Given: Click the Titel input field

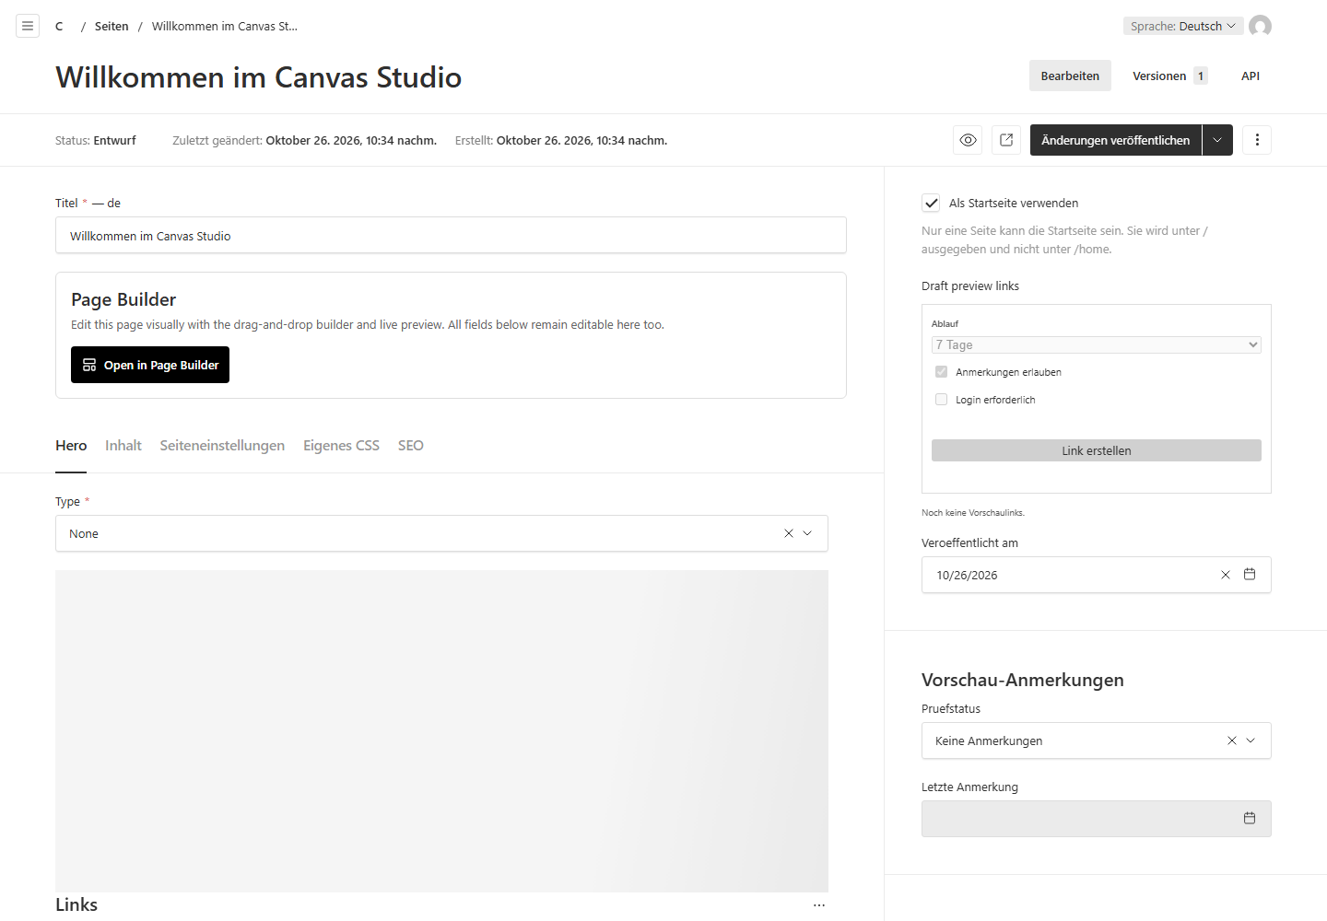Looking at the screenshot, I should coord(451,235).
